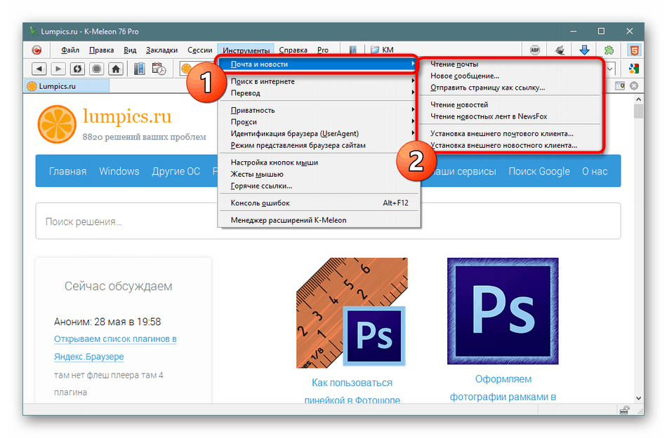Select Режим представления браузера сайтам
Viewport: 667px width, 438px height.
[318, 145]
